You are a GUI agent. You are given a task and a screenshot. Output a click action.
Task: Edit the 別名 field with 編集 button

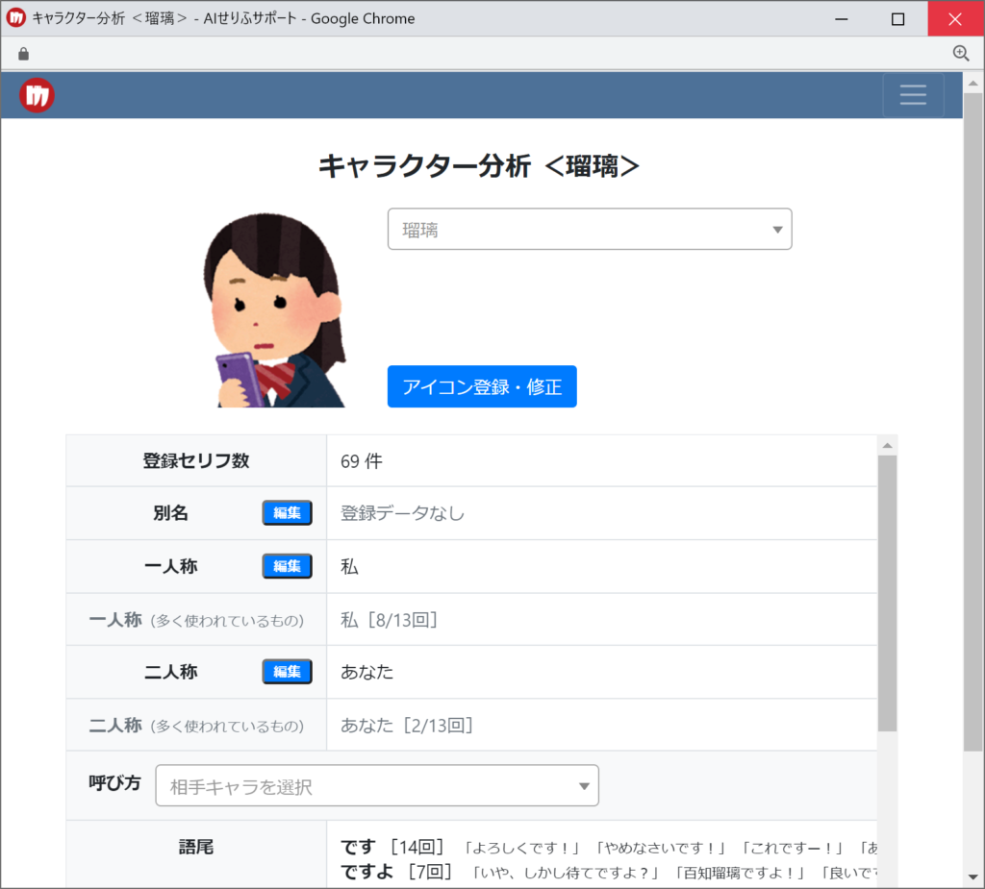pos(287,513)
